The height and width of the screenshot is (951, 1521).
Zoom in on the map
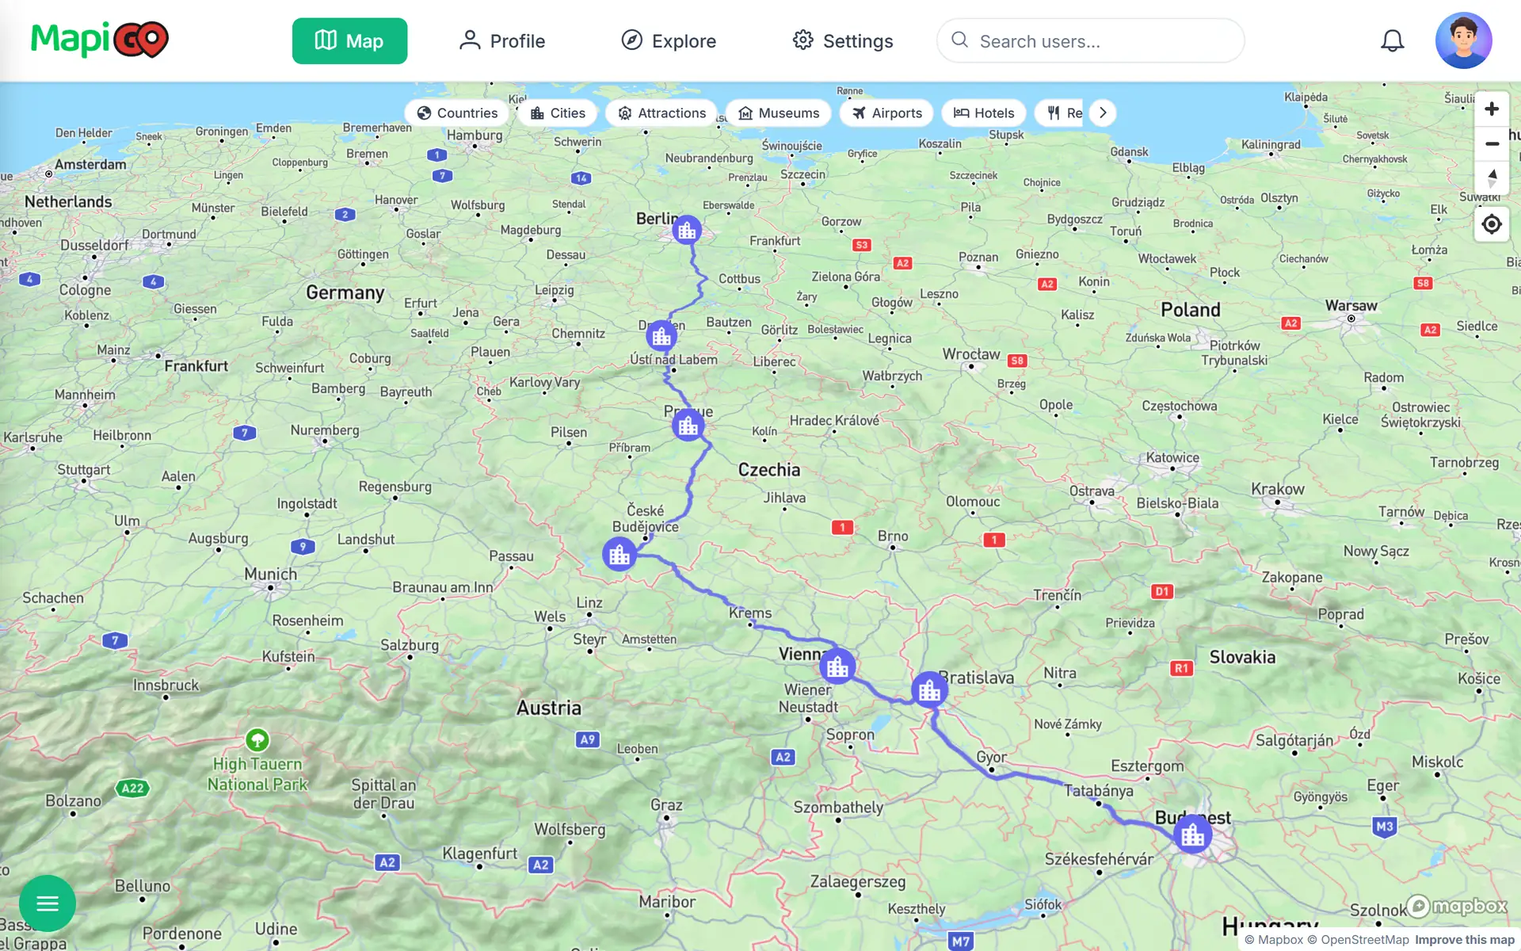pos(1492,109)
